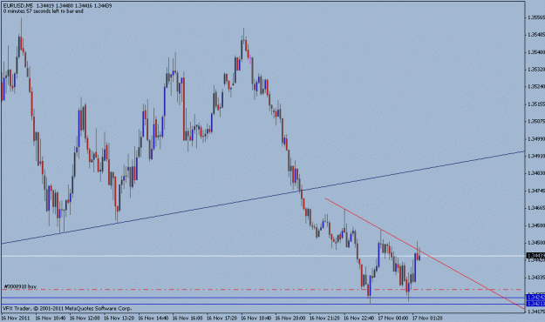545x322 pixels.
Task: Click the 1.3540 price axis label
Action: click(x=536, y=52)
